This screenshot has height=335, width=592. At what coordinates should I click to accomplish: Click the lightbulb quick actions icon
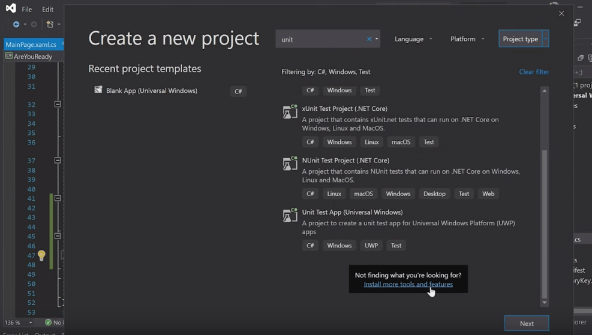click(41, 255)
